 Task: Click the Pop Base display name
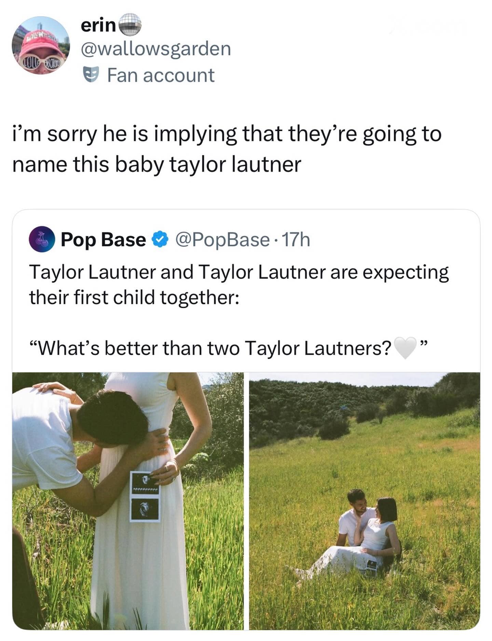click(x=103, y=239)
